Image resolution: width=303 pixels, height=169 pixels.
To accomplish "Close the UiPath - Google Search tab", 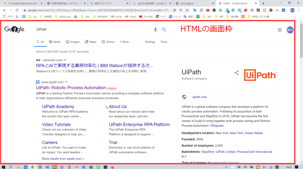I will [x=256, y=3].
